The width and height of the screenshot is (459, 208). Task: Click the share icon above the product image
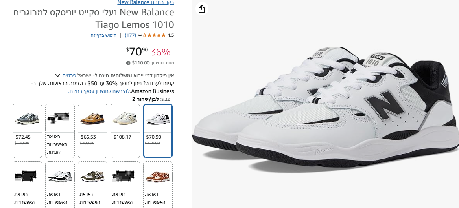coord(202,9)
